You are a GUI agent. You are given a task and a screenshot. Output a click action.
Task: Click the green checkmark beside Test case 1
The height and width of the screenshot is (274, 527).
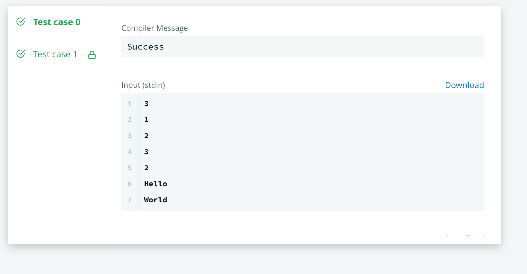21,54
